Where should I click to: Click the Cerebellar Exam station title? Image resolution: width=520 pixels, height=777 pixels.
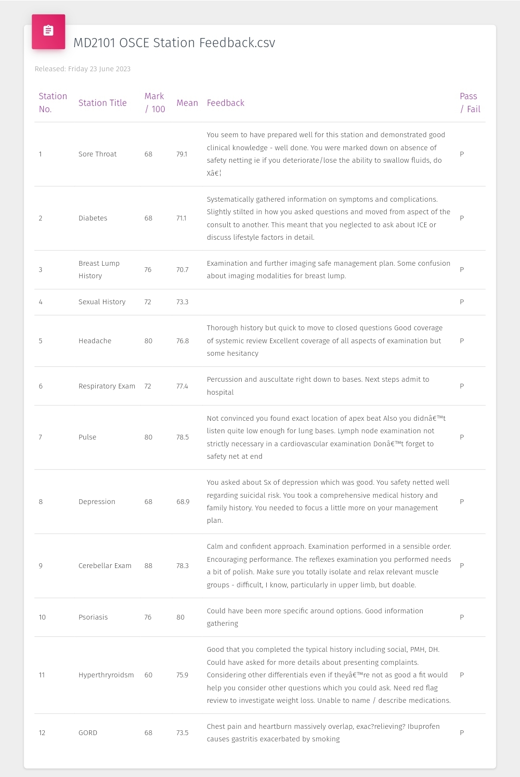click(x=104, y=566)
